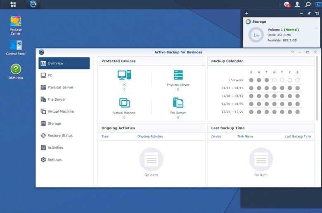Click the PC protected devices icon
322x213 pixels.
pyautogui.click(x=124, y=75)
